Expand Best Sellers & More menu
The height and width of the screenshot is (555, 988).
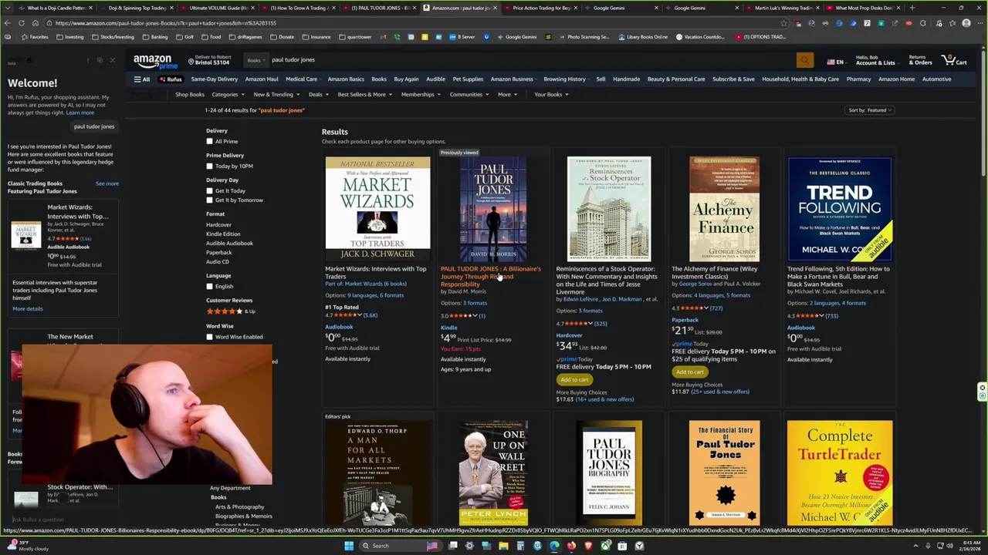(x=364, y=95)
